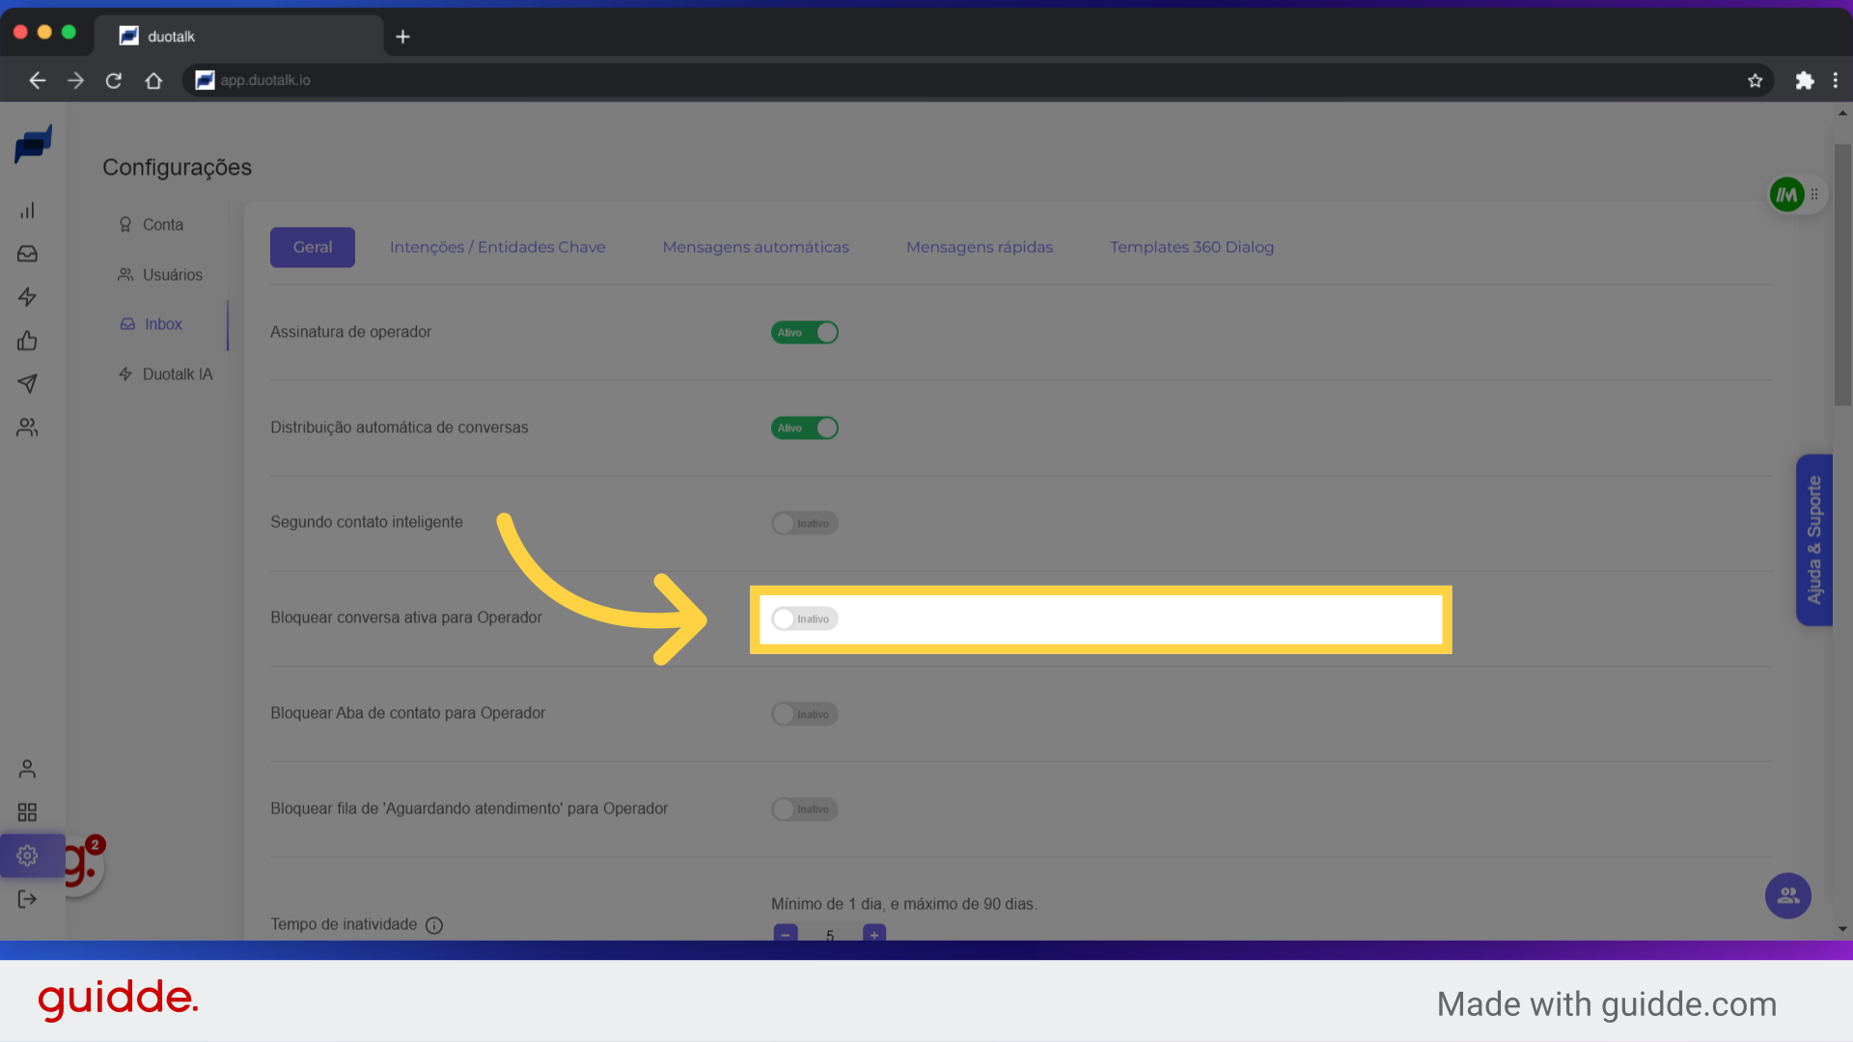
Task: Enable Segundo contato inteligente switch
Action: (x=804, y=523)
